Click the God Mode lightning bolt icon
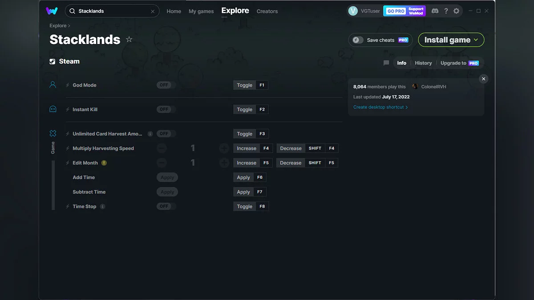Screen dimensions: 534x300 [68, 85]
